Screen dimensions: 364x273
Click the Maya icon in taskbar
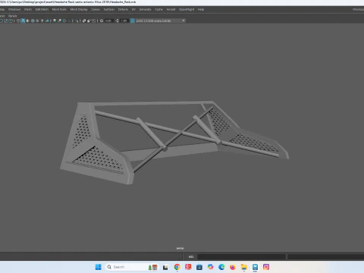pos(255,267)
